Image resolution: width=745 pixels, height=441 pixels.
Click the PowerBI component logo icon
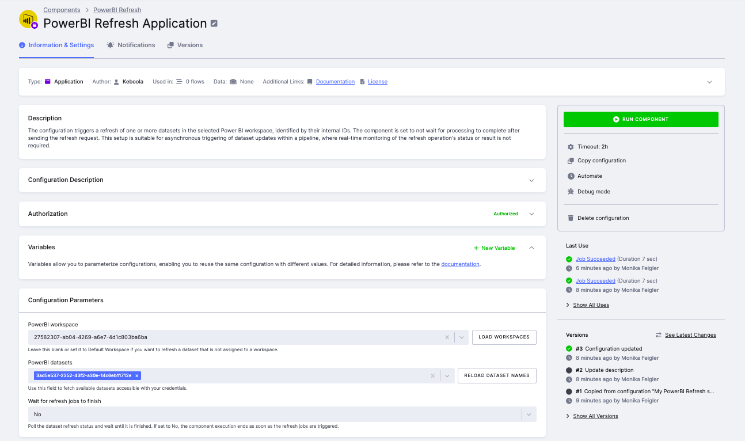28,20
